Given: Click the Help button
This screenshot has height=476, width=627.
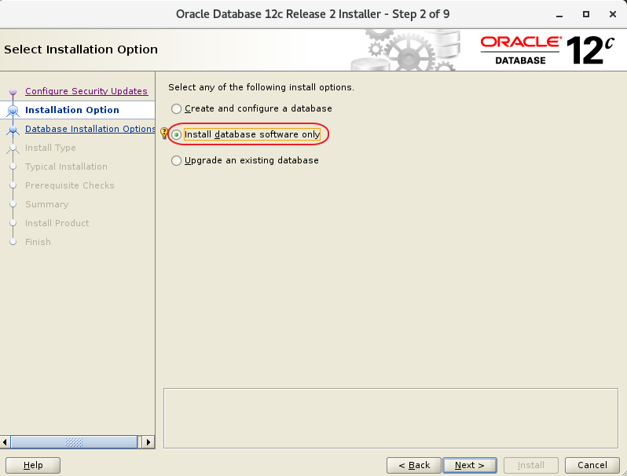Looking at the screenshot, I should (x=33, y=465).
